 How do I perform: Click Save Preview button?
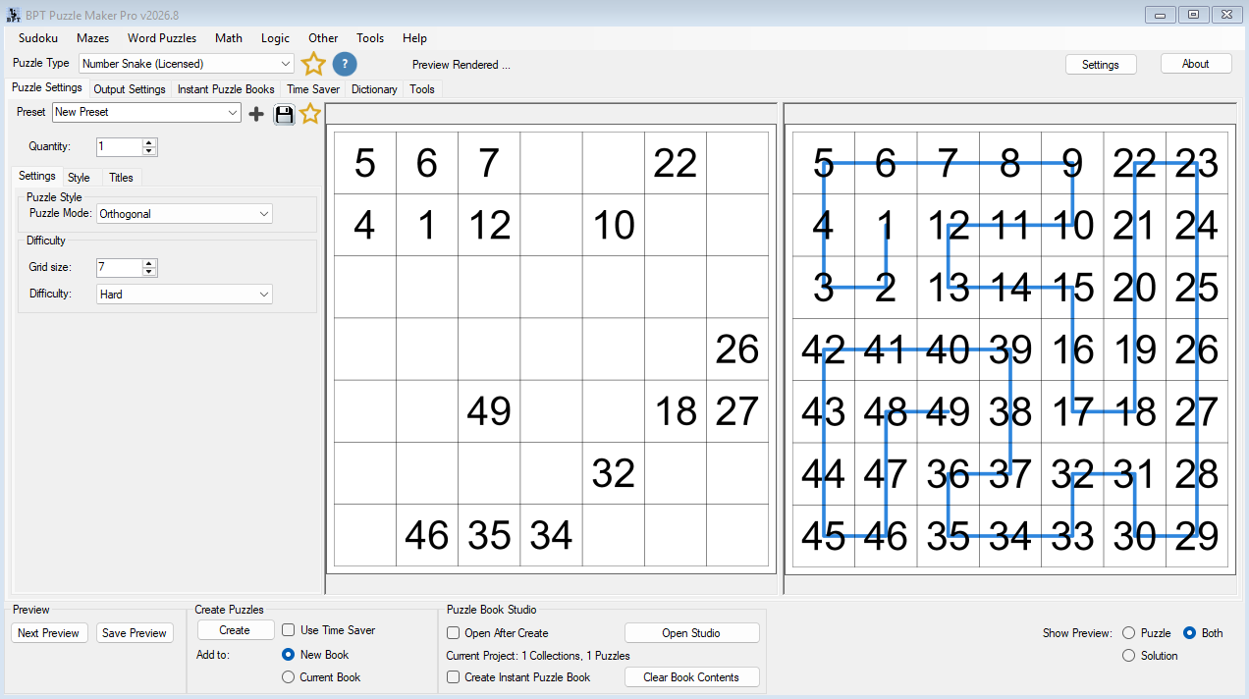pyautogui.click(x=135, y=633)
